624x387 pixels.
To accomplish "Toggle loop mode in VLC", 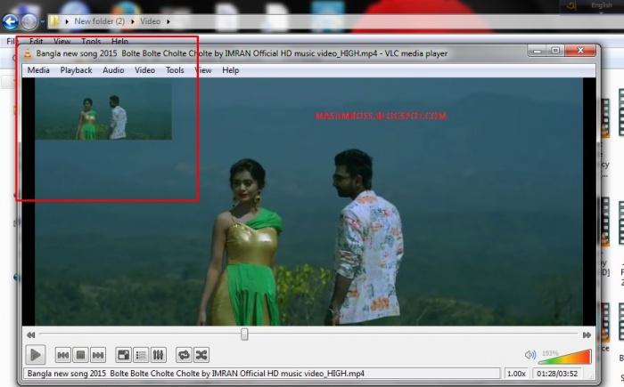I will [x=184, y=355].
